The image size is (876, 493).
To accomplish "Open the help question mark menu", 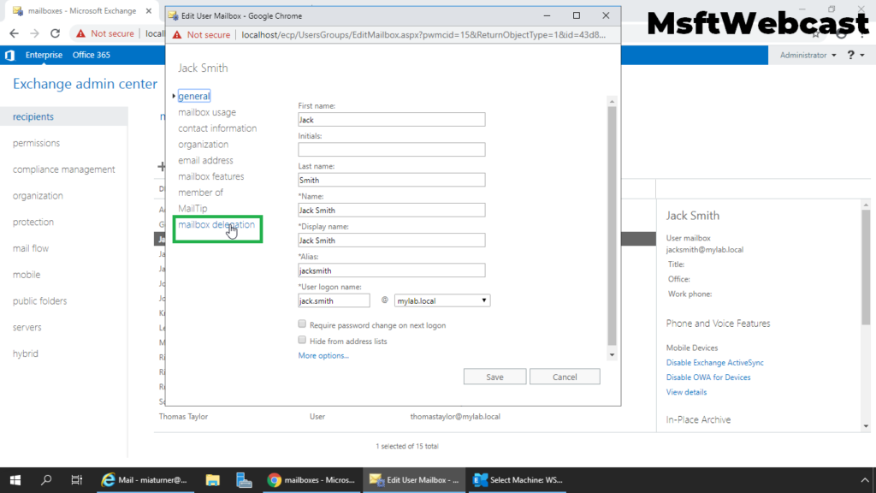I will click(x=855, y=55).
